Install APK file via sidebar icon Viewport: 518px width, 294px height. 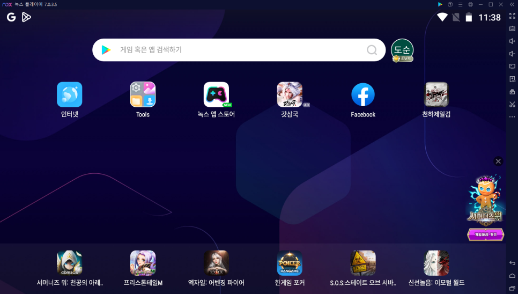click(512, 79)
